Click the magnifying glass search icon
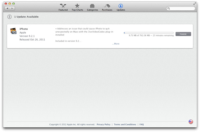 tap(169, 8)
